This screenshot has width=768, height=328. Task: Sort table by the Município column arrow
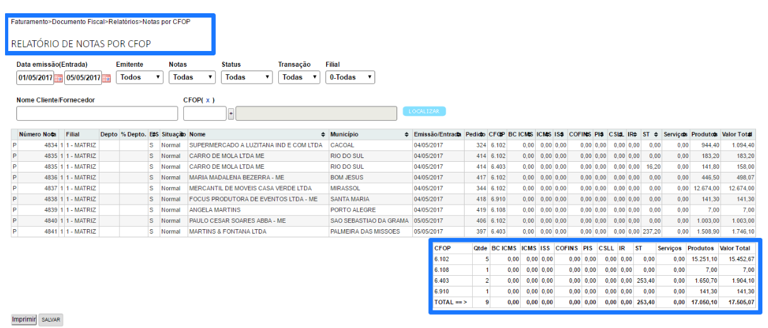[407, 135]
